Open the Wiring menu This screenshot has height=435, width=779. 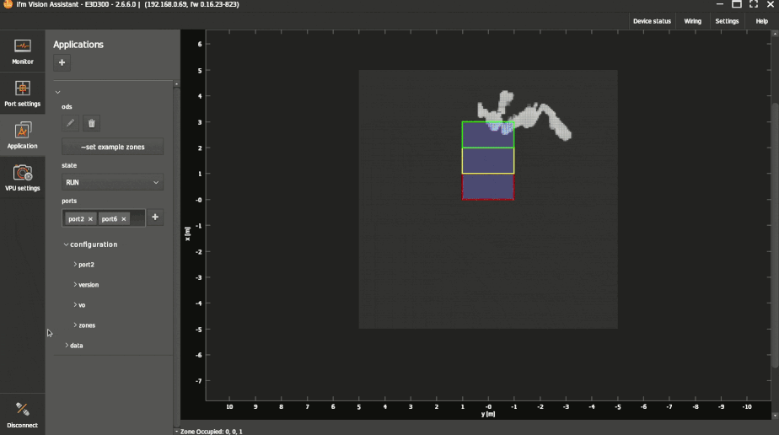pyautogui.click(x=692, y=21)
